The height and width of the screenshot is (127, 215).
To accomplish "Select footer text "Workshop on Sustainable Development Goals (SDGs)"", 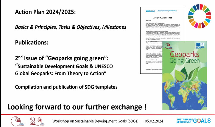I will pos(95,121).
